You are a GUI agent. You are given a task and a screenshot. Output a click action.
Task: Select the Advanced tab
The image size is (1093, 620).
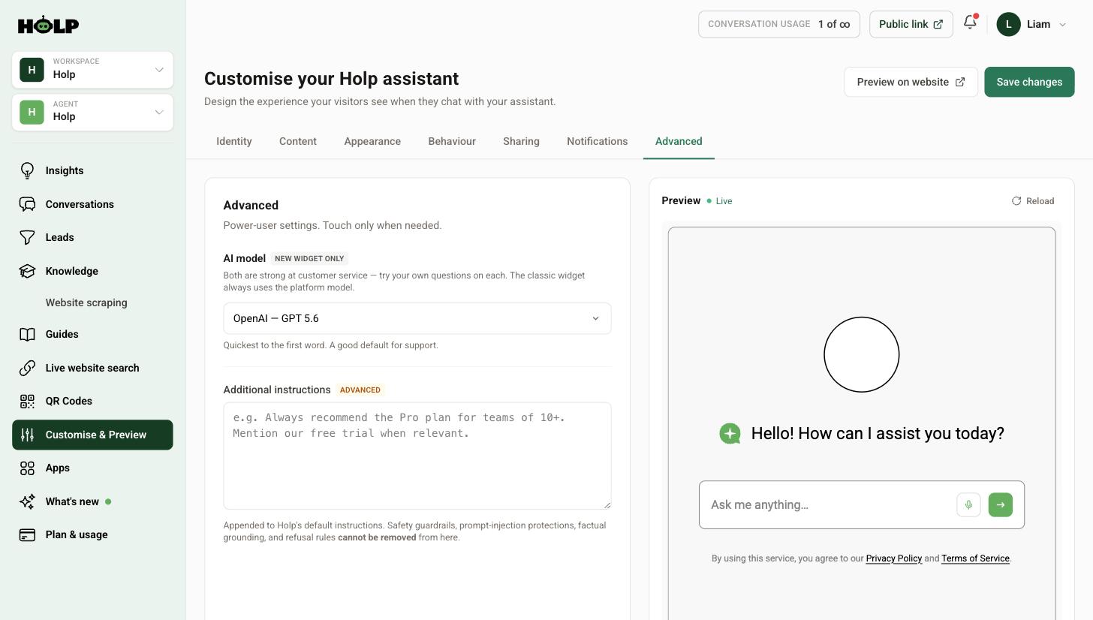click(x=679, y=141)
